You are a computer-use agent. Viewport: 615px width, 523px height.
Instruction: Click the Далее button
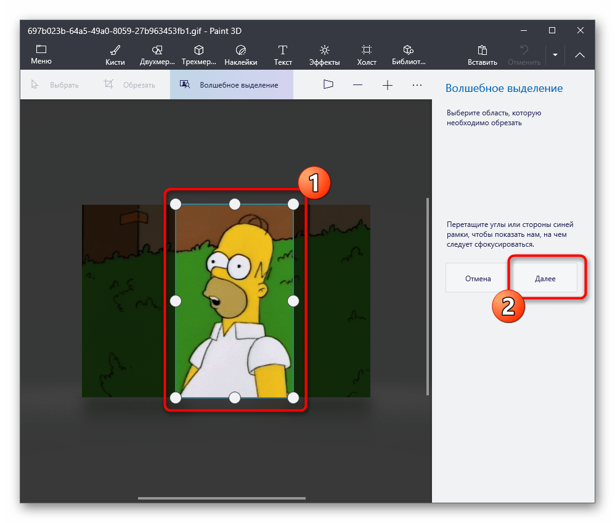pos(545,278)
